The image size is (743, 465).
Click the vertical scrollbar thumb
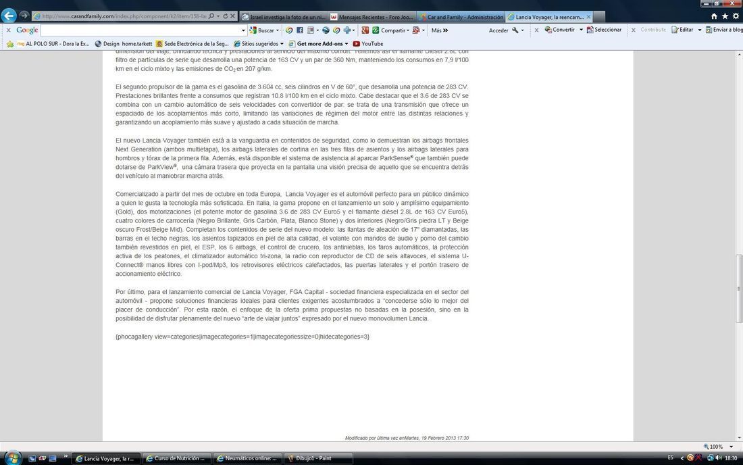[x=738, y=288]
